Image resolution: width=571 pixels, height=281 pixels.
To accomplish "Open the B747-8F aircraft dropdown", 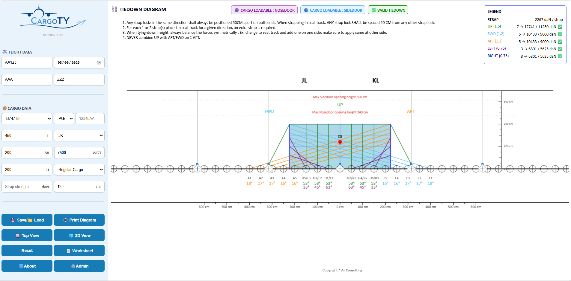I will pyautogui.click(x=27, y=119).
